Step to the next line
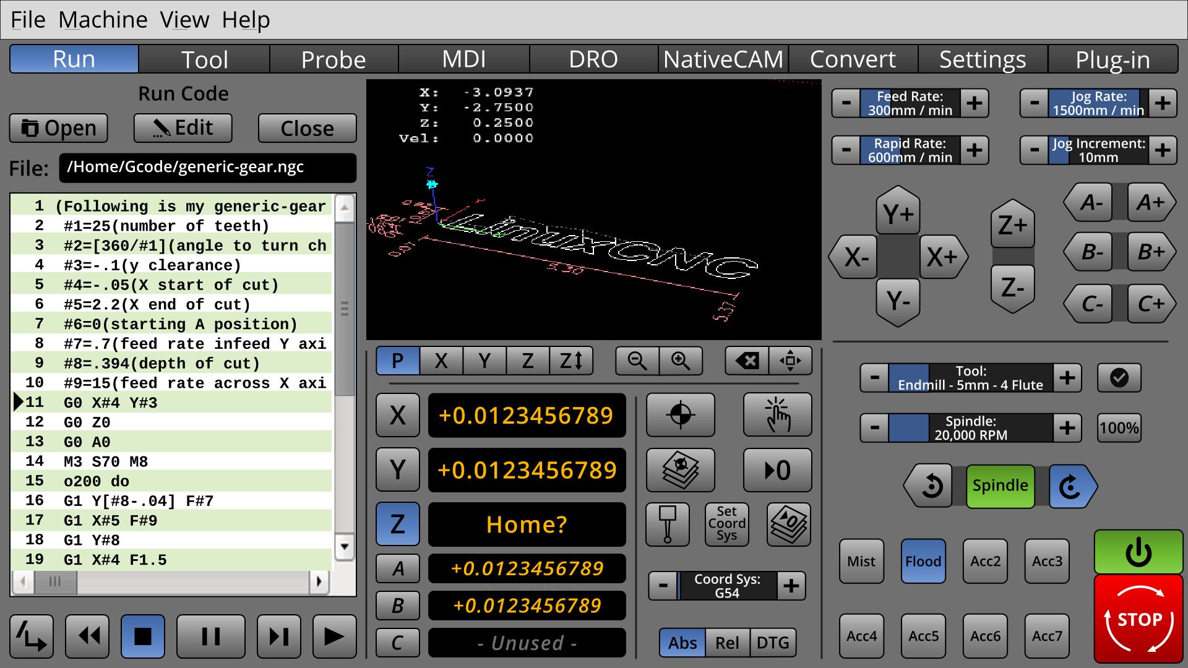 (279, 636)
